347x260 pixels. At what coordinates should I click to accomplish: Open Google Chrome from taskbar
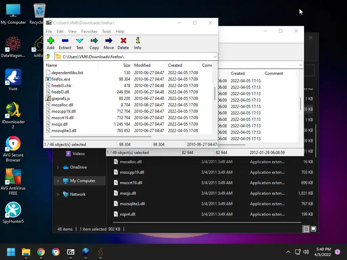tap(41, 252)
